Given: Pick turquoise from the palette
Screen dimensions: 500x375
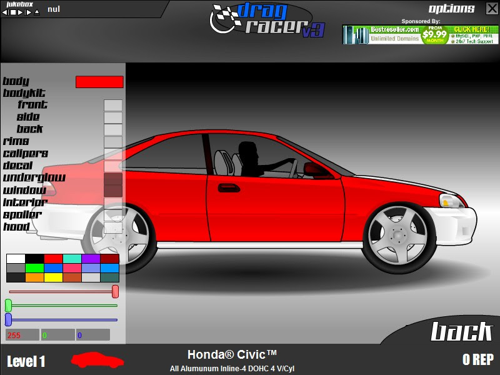Looking at the screenshot, I should (72, 259).
